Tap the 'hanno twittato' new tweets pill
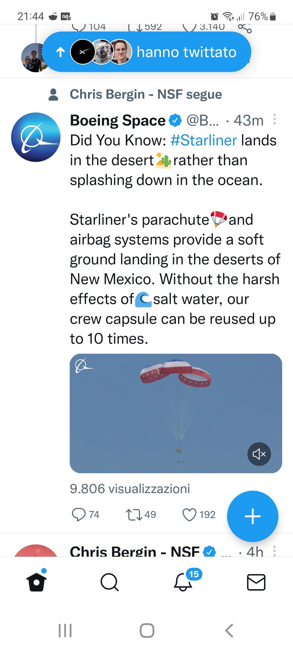The width and height of the screenshot is (293, 652). [x=146, y=52]
